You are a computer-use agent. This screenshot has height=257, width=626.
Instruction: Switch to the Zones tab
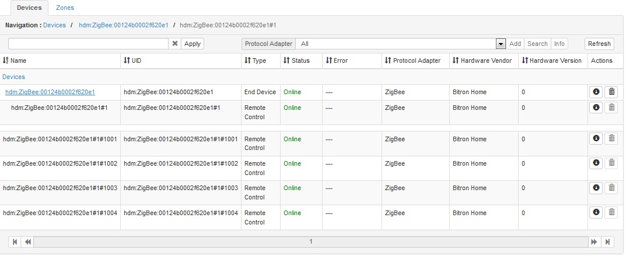(x=65, y=8)
